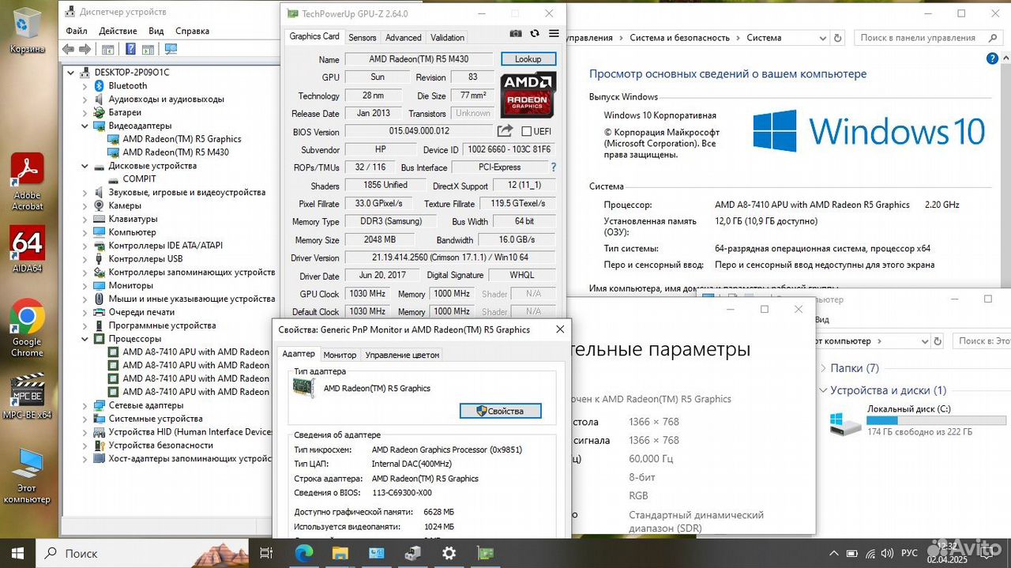The image size is (1011, 568).
Task: Click the 'Система и безопасность' breadcrumb link
Action: click(x=679, y=37)
